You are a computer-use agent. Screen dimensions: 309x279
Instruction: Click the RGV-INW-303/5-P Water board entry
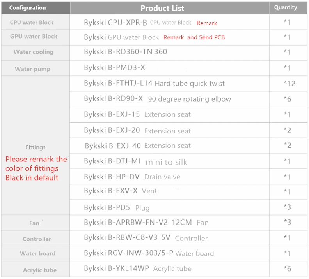[149, 253]
